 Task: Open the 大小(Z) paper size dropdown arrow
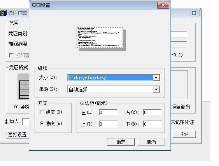(x=156, y=78)
